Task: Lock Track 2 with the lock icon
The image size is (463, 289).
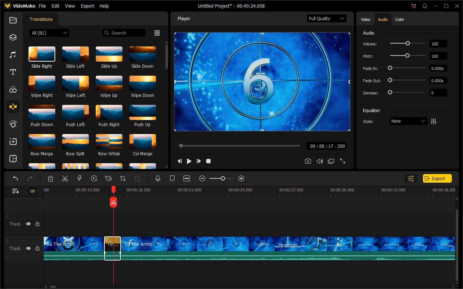Action: pyautogui.click(x=37, y=224)
